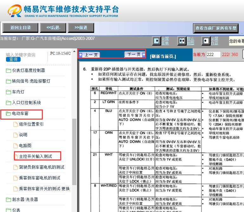Click the 全屏菜单 layout icon
244x212 pixels.
click(157, 41)
